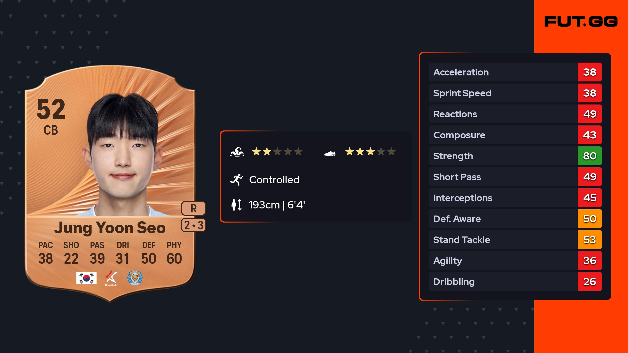Click the preferred foot R badge
This screenshot has width=628, height=353.
click(193, 208)
